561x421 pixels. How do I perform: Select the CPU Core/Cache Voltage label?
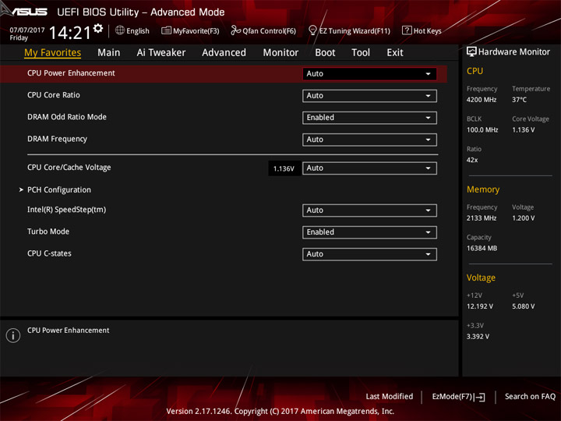tap(69, 168)
